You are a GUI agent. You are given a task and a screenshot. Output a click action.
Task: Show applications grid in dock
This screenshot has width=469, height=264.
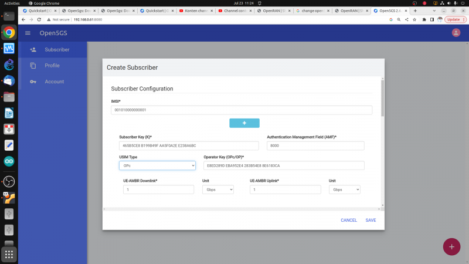click(9, 253)
